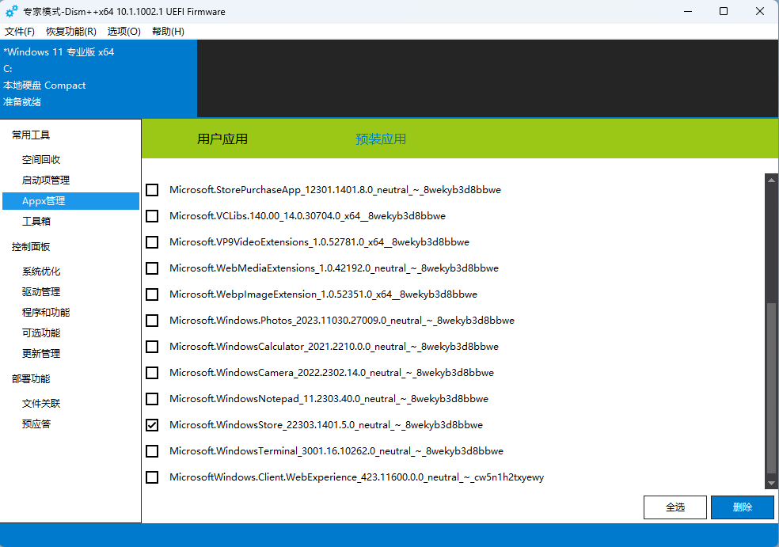Check the Microsoft.WindowsCalculator checkbox
The image size is (779, 547).
(152, 347)
